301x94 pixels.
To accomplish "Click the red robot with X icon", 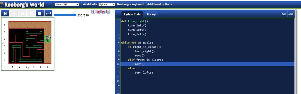I will [99, 12].
